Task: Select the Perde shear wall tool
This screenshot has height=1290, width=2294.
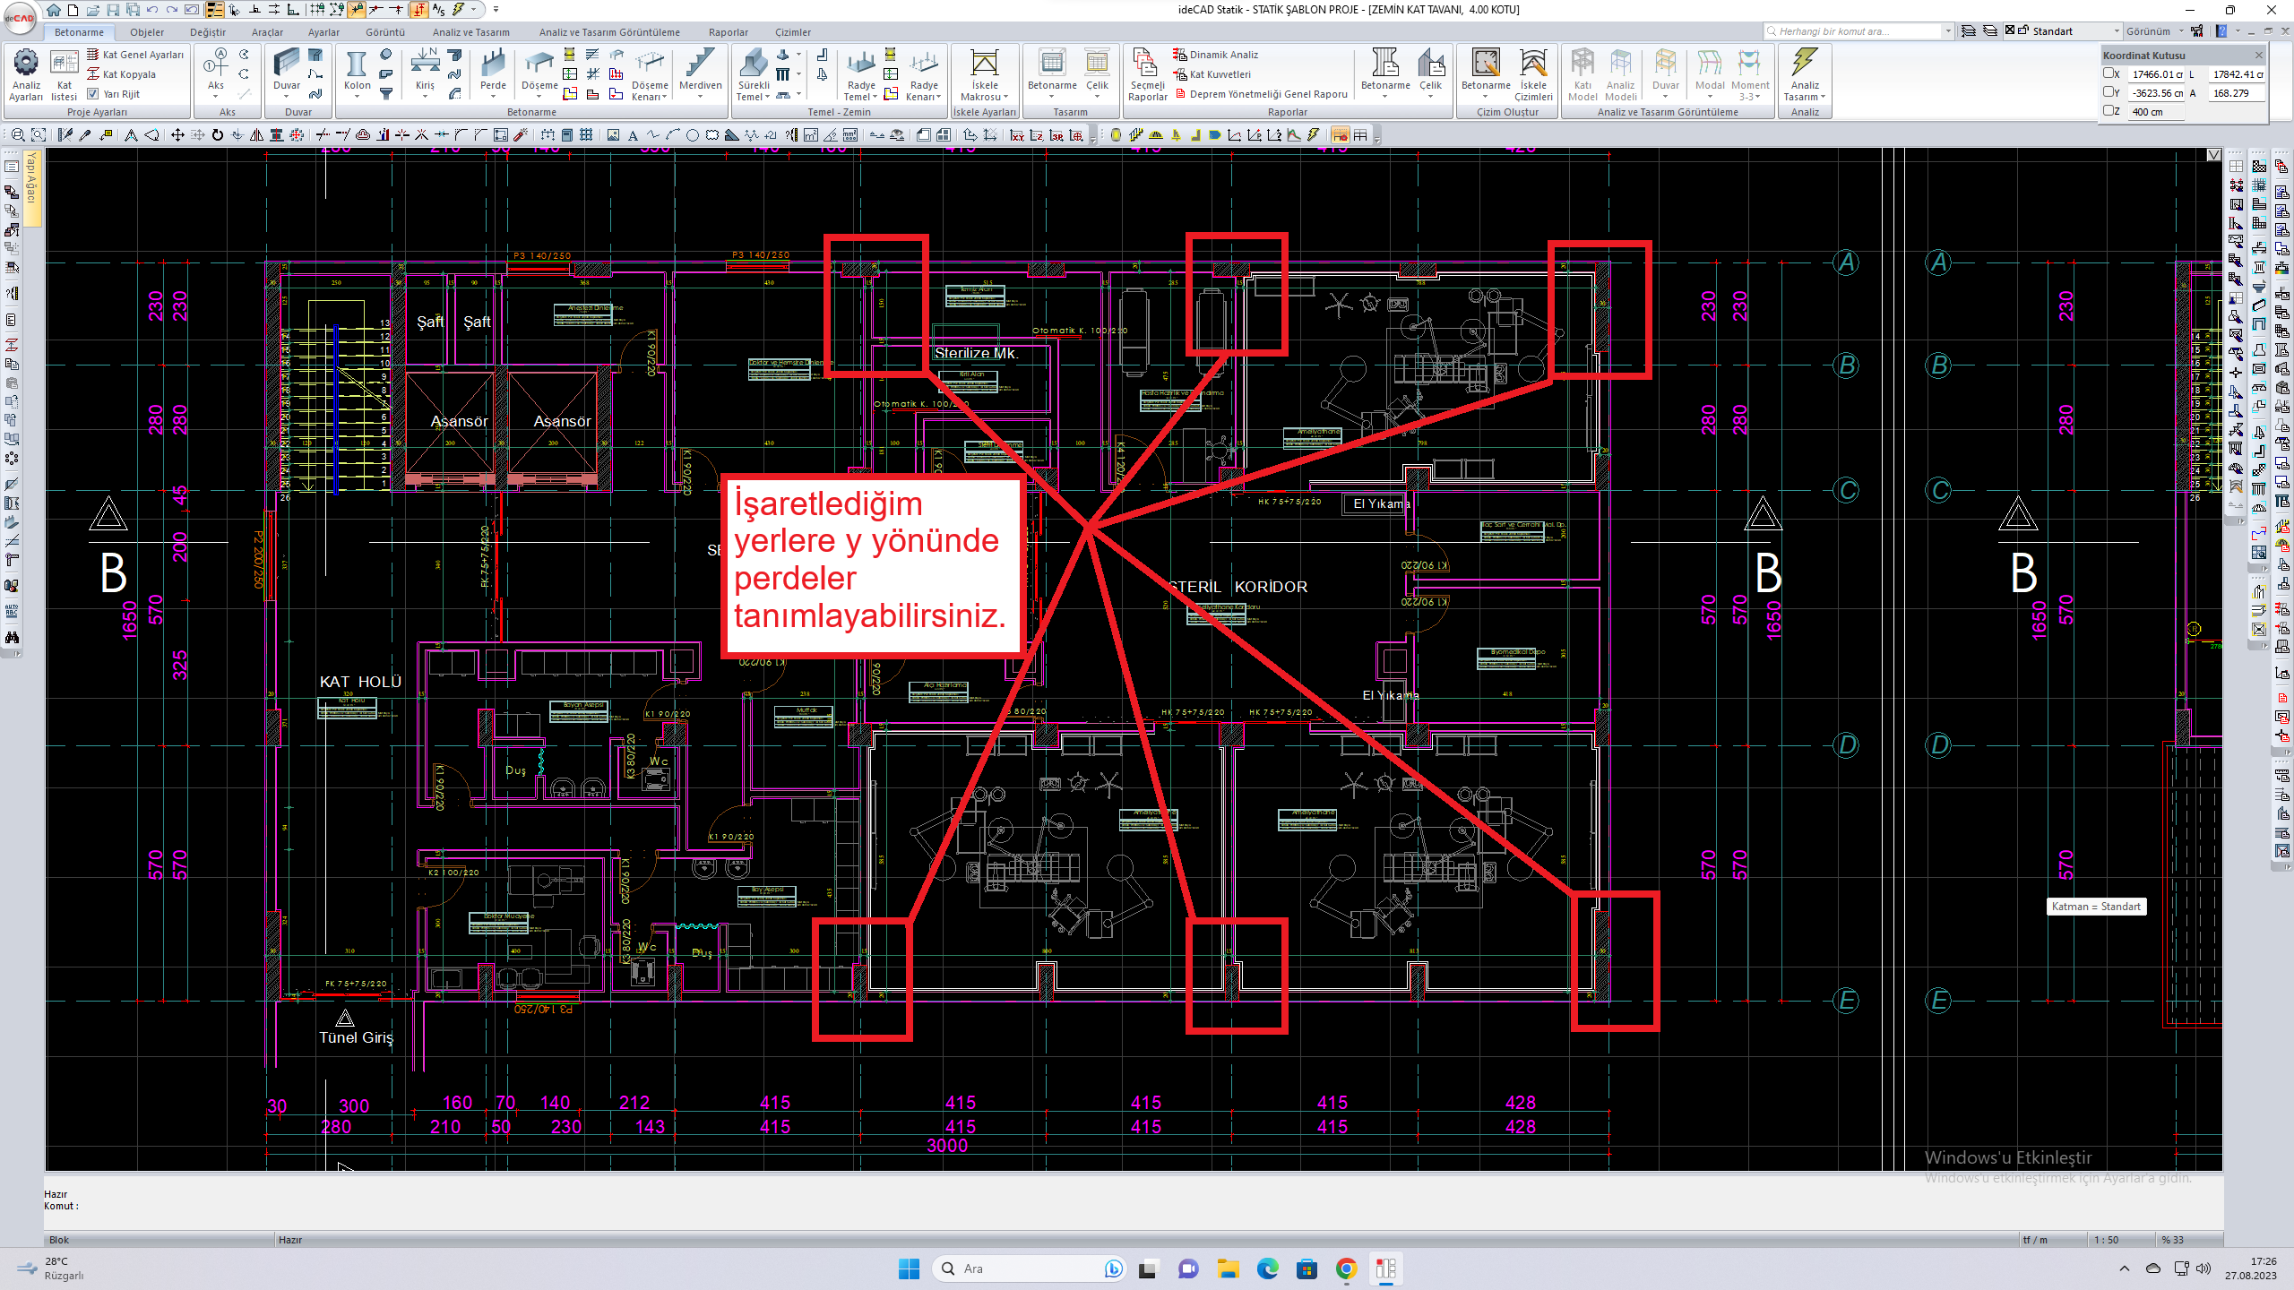Action: 493,72
